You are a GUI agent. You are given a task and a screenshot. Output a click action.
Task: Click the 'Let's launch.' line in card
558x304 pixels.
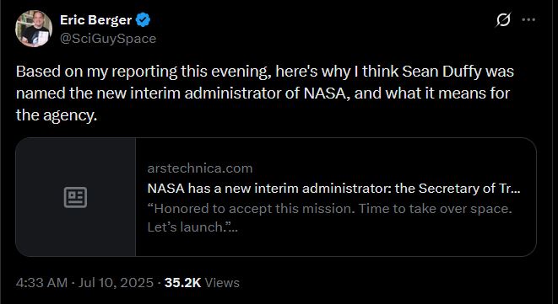pos(192,227)
